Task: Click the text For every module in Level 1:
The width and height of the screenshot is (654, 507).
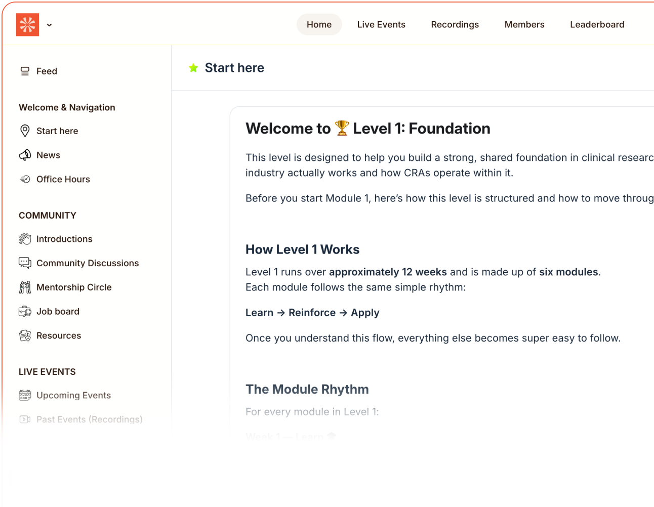Action: [x=312, y=412]
